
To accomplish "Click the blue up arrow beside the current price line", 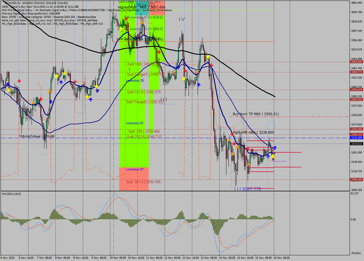I will (x=275, y=148).
